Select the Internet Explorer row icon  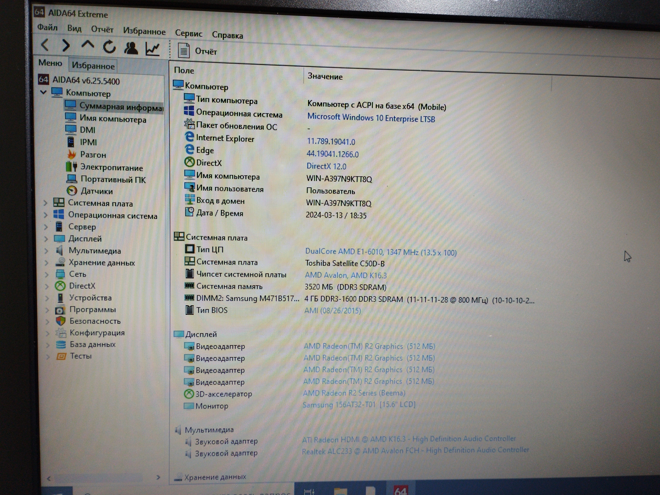pos(189,137)
